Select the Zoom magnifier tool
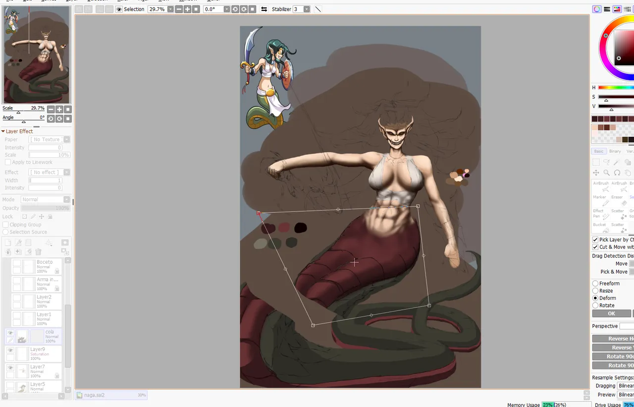 click(x=606, y=173)
